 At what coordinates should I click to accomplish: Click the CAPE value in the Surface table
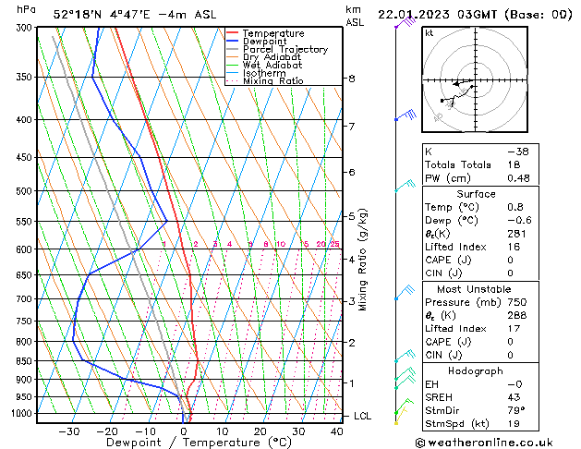click(x=510, y=260)
